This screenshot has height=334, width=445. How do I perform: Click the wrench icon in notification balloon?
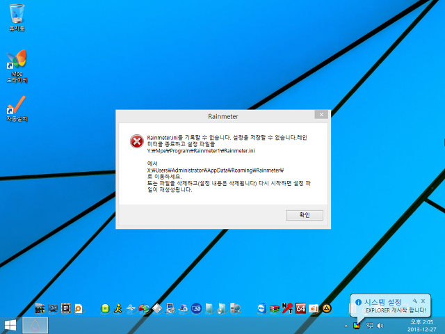pos(414,301)
